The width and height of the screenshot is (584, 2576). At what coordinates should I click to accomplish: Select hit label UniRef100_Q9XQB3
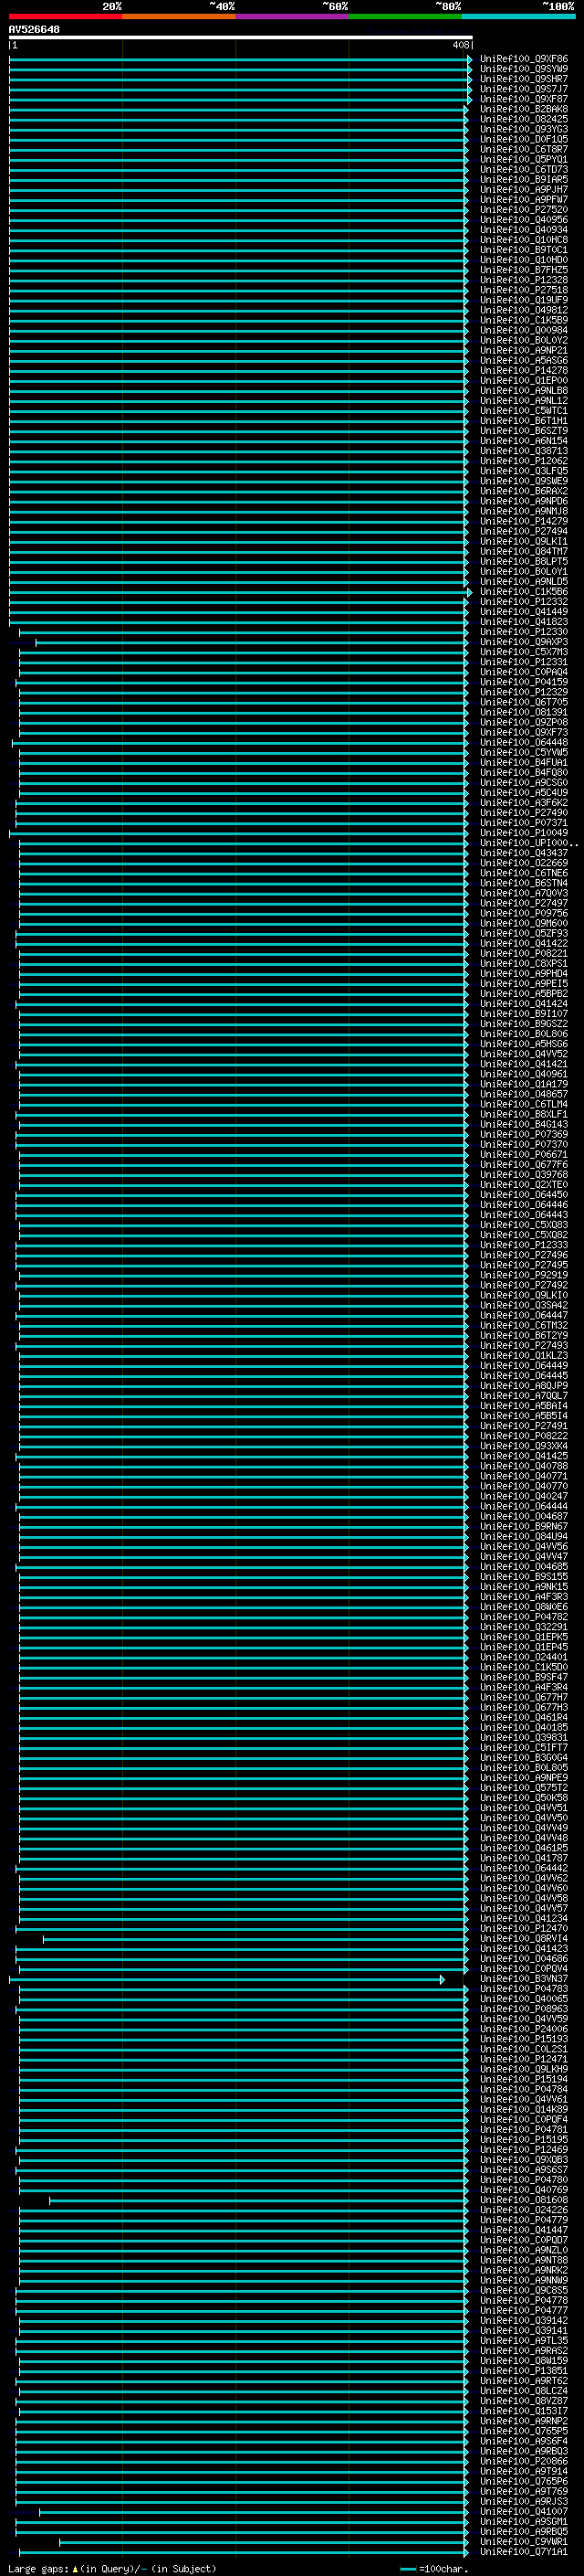(x=523, y=2159)
